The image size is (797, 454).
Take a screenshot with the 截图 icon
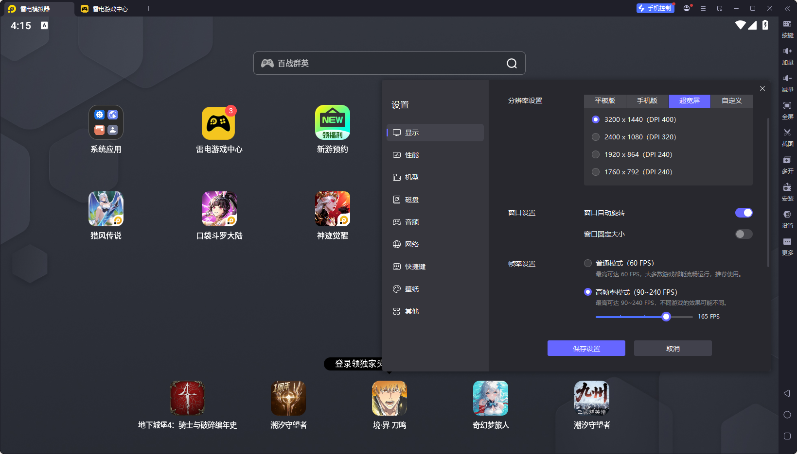787,137
